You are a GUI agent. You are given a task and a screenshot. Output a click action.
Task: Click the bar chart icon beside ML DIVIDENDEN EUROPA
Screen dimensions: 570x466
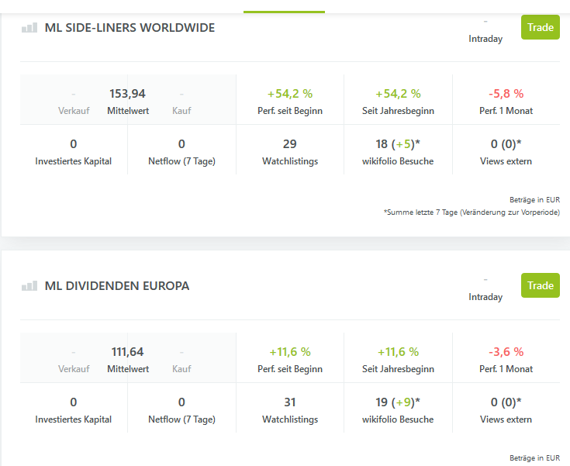(x=29, y=286)
